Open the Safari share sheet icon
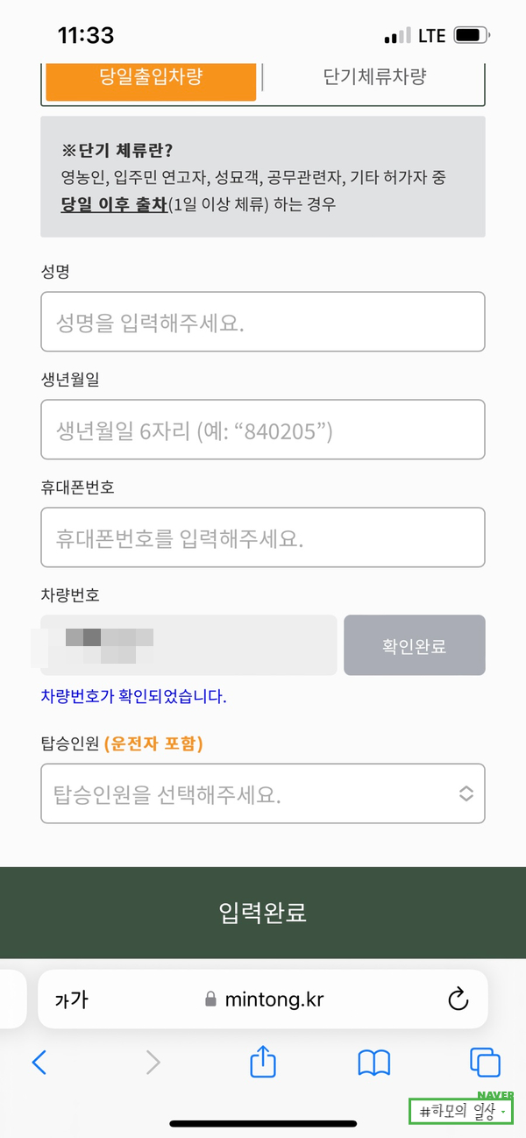The image size is (526, 1138). pyautogui.click(x=263, y=1062)
